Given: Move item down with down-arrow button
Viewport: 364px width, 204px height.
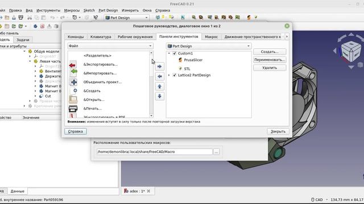Looking at the screenshot, I should tap(159, 96).
